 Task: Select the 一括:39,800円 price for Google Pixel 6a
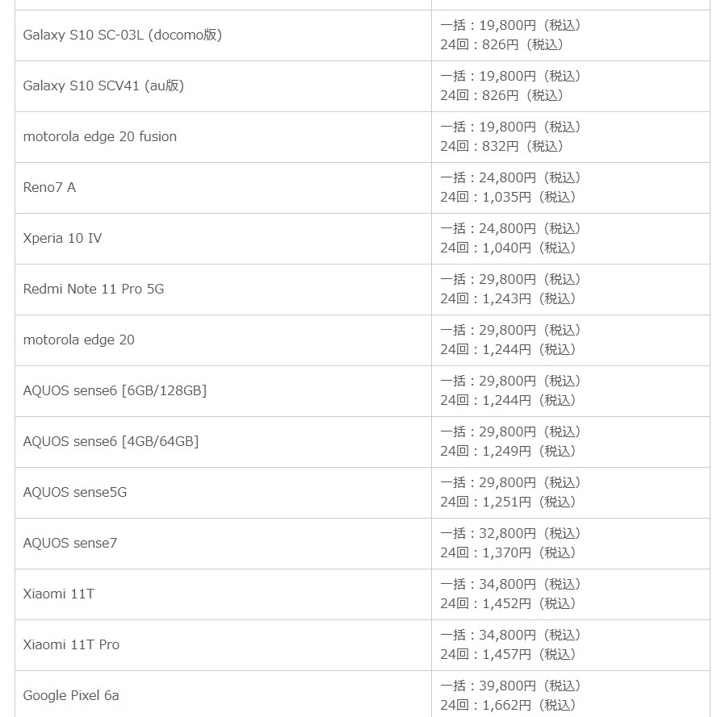click(x=510, y=686)
